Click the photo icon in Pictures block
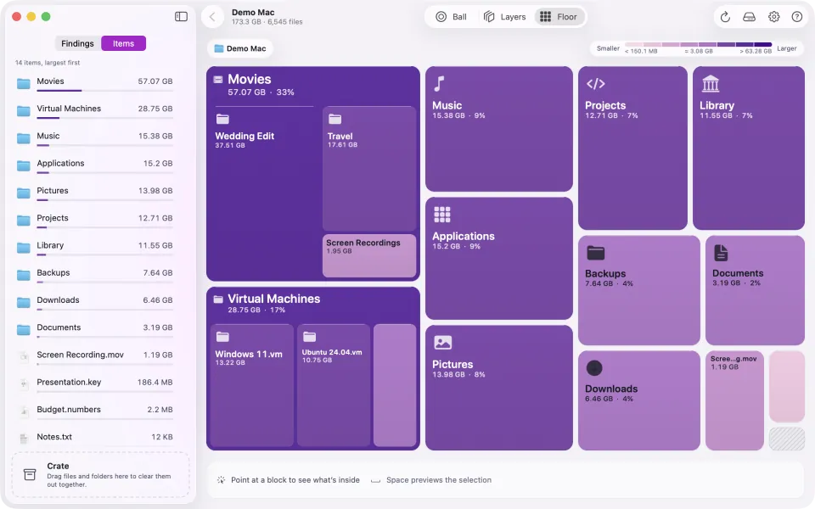Image resolution: width=815 pixels, height=509 pixels. point(442,342)
